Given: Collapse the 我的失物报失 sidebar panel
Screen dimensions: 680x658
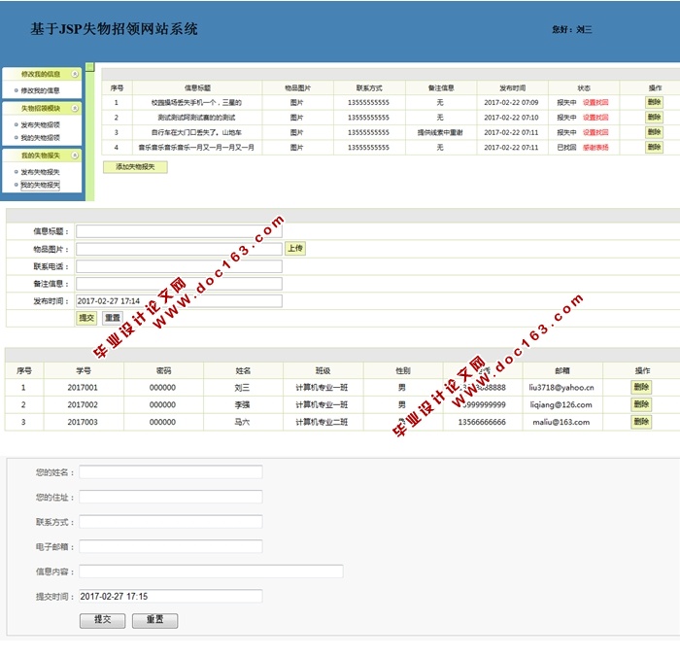Looking at the screenshot, I should pos(75,156).
